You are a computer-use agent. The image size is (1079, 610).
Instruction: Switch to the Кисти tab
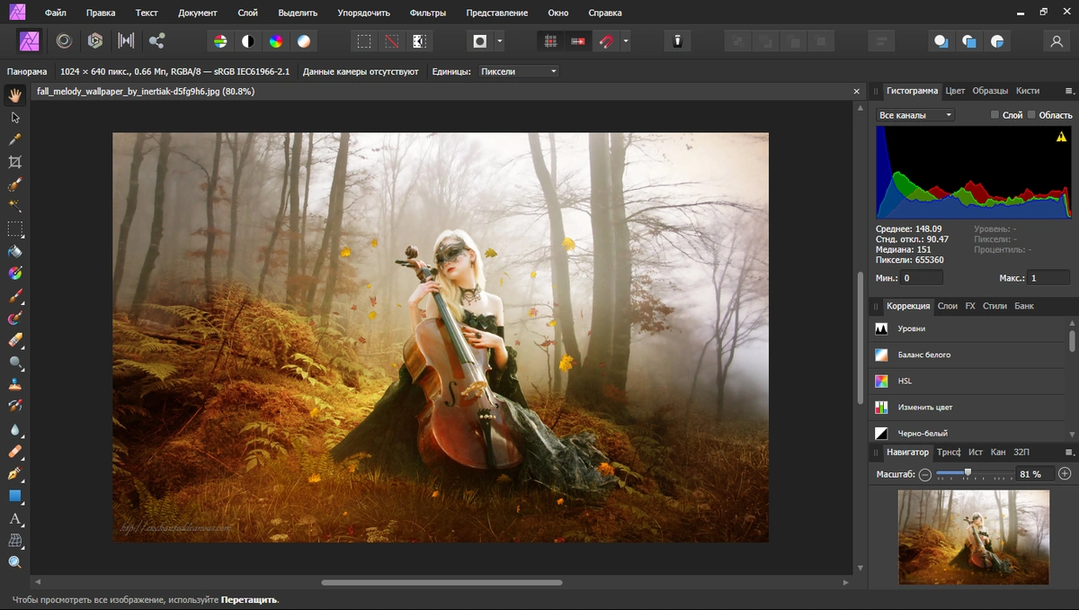point(1028,91)
